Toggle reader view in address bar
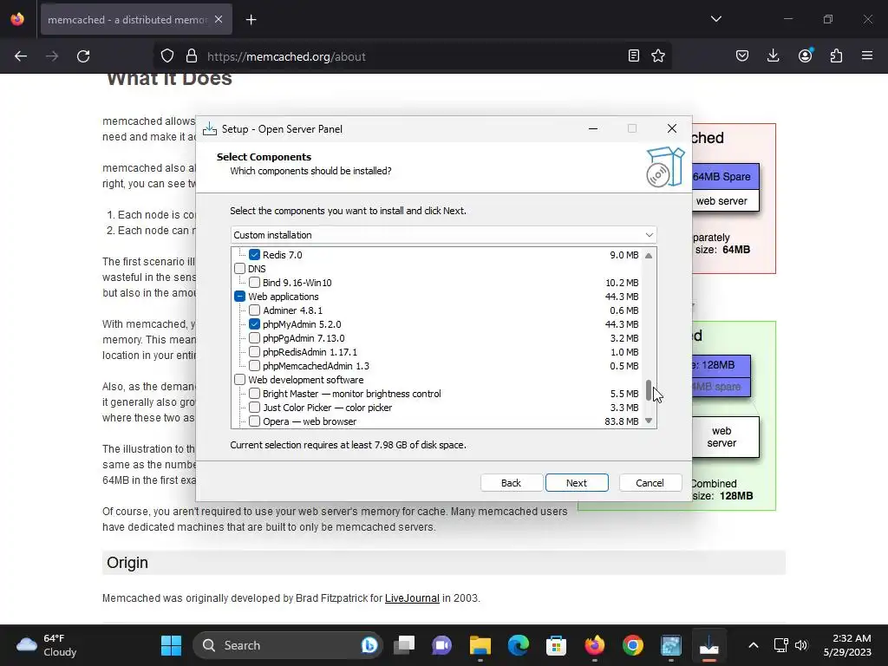888x666 pixels. pyautogui.click(x=634, y=56)
